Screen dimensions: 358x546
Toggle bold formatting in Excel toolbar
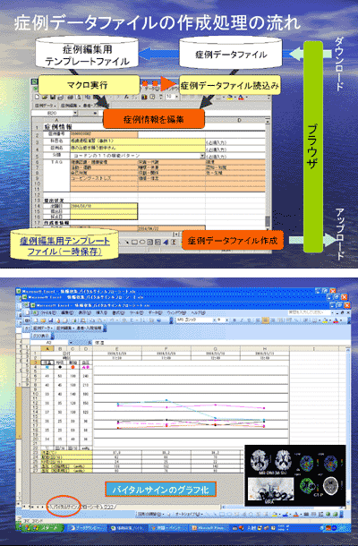click(x=234, y=320)
